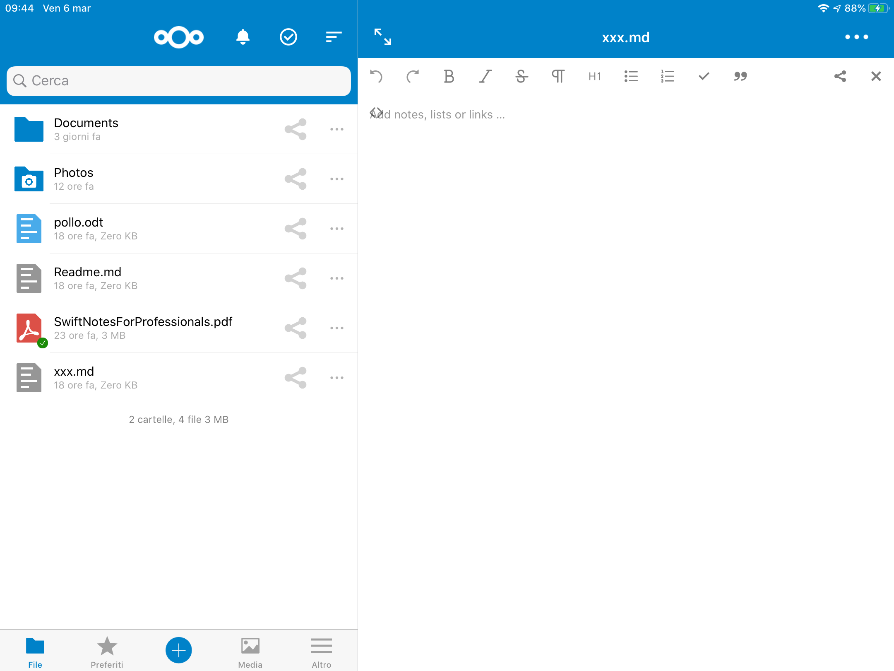Screen dimensions: 894x671
Task: Toggle italic formatting
Action: pos(485,76)
